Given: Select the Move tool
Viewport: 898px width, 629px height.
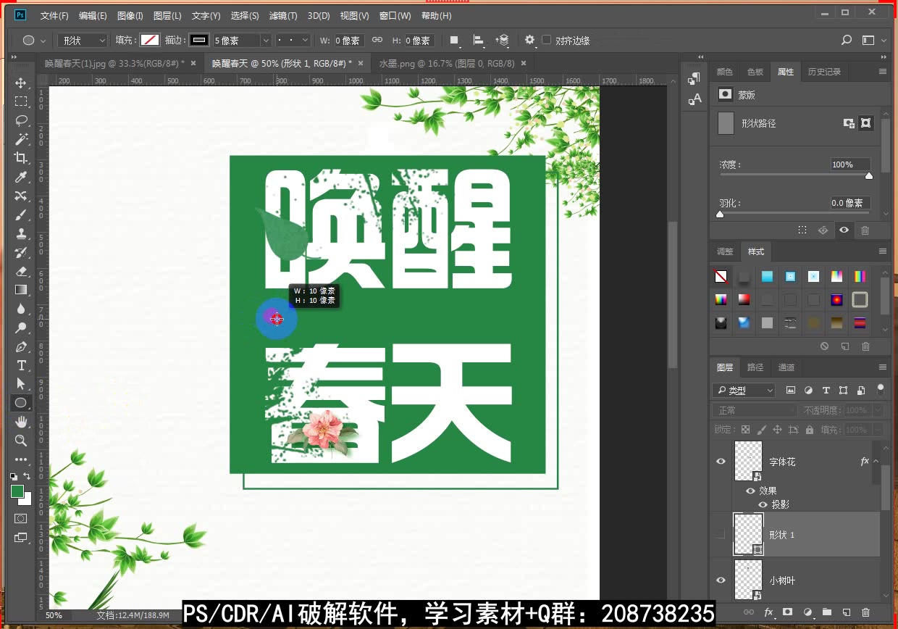Looking at the screenshot, I should [21, 83].
